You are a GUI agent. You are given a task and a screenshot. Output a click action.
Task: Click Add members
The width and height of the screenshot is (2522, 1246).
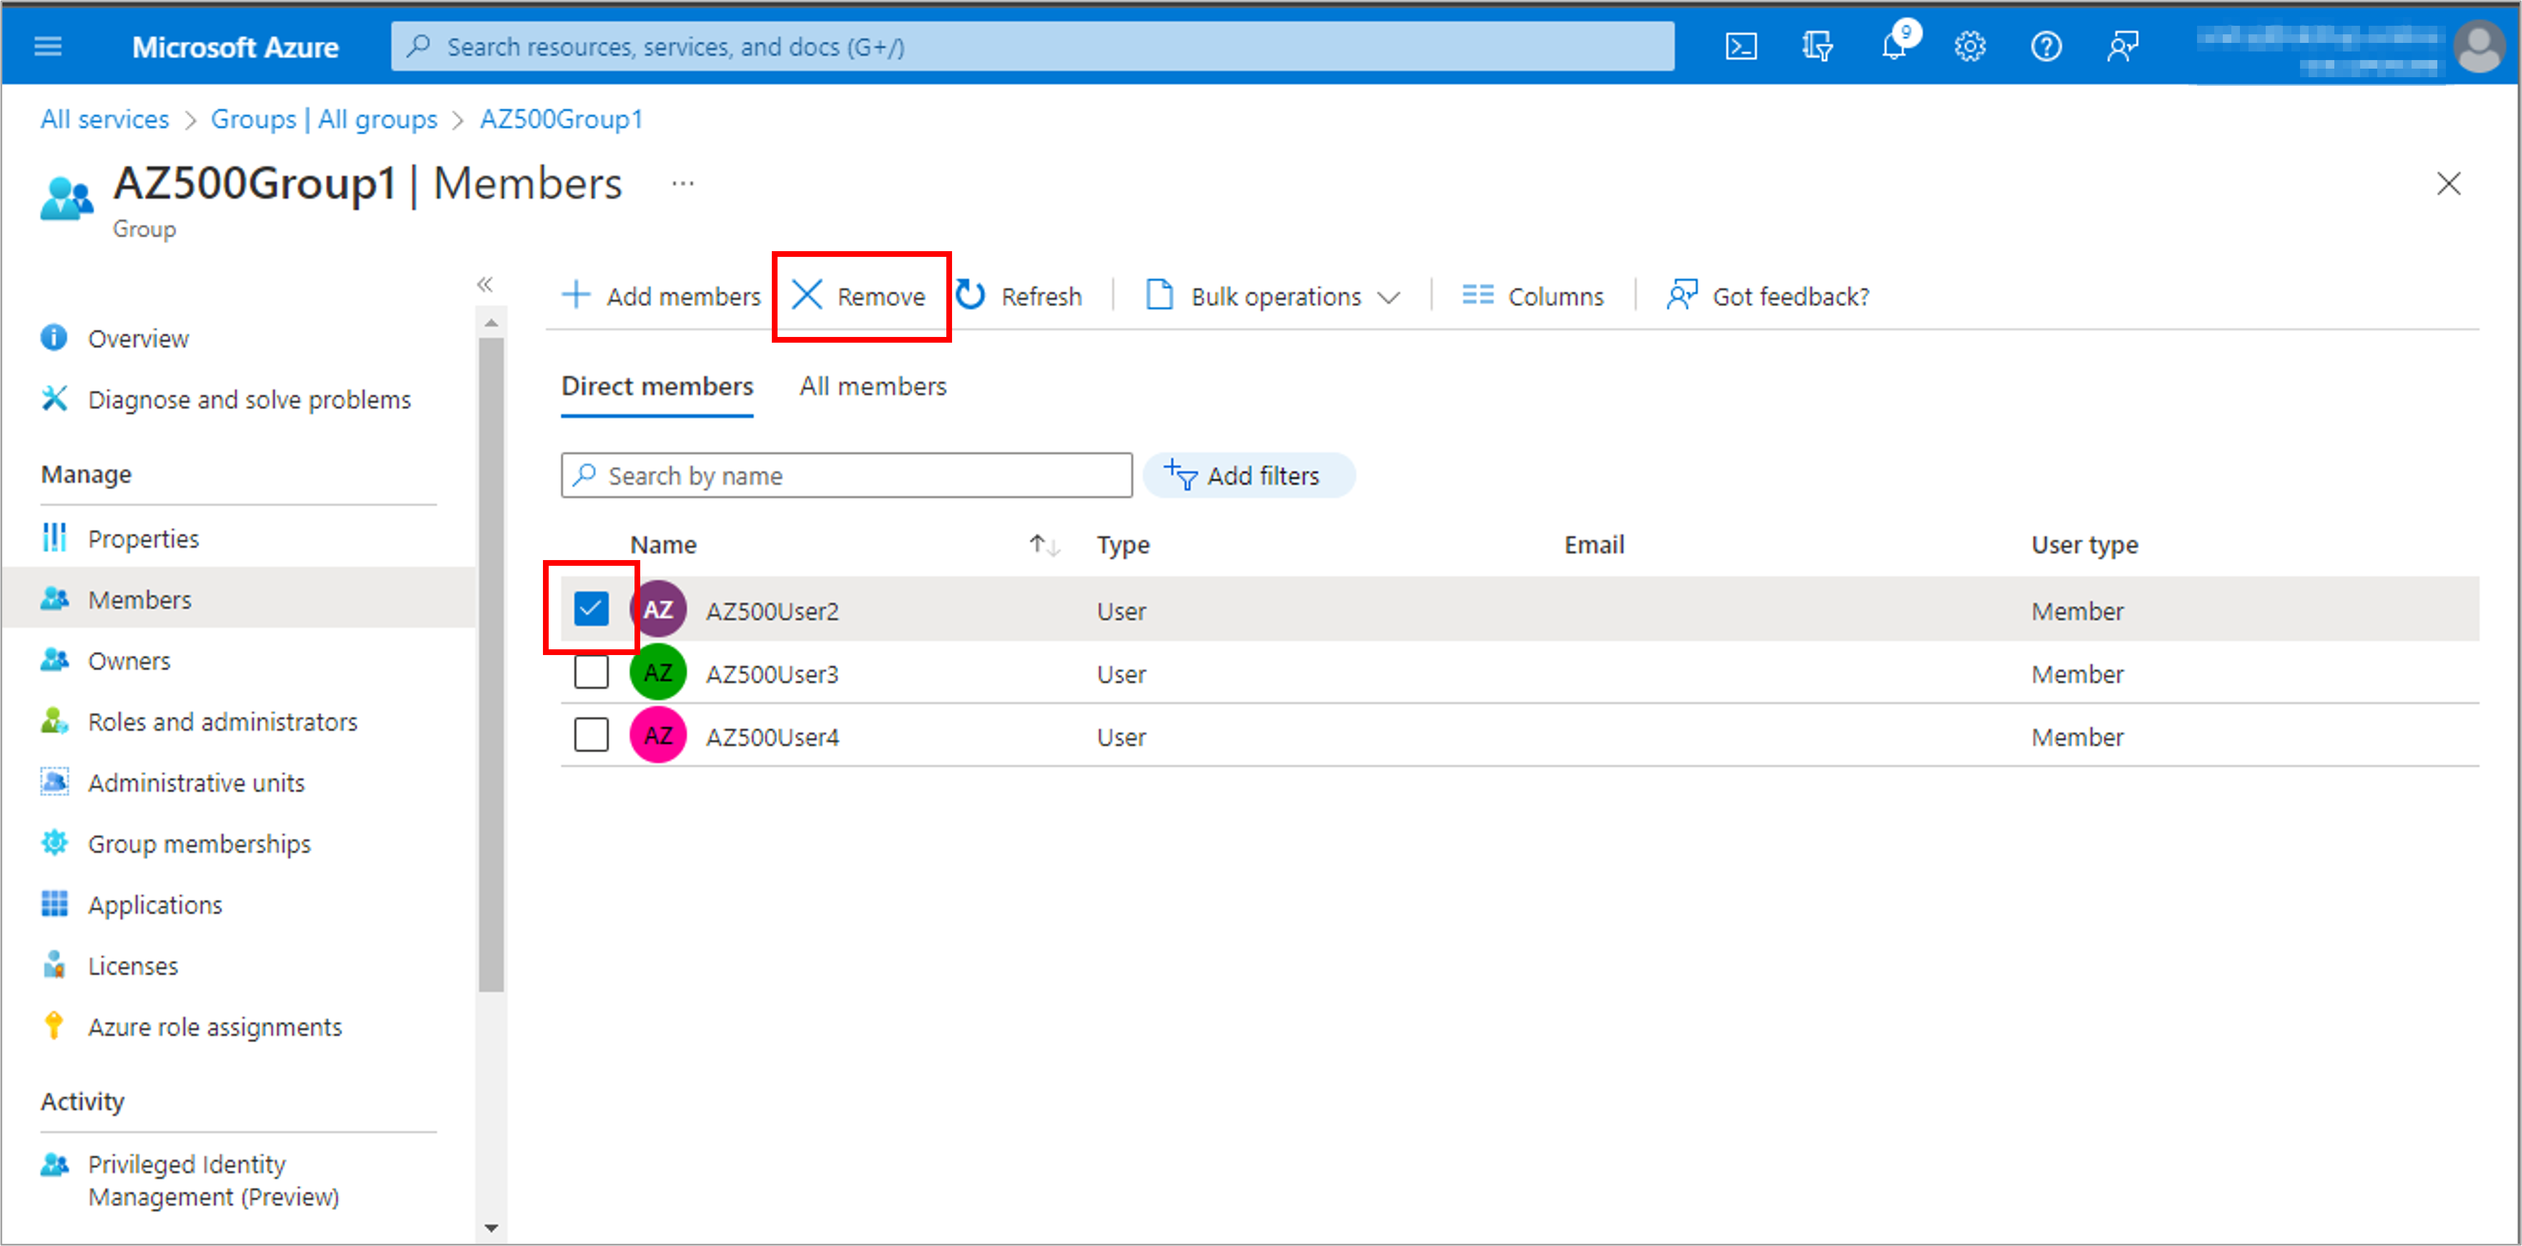click(661, 296)
